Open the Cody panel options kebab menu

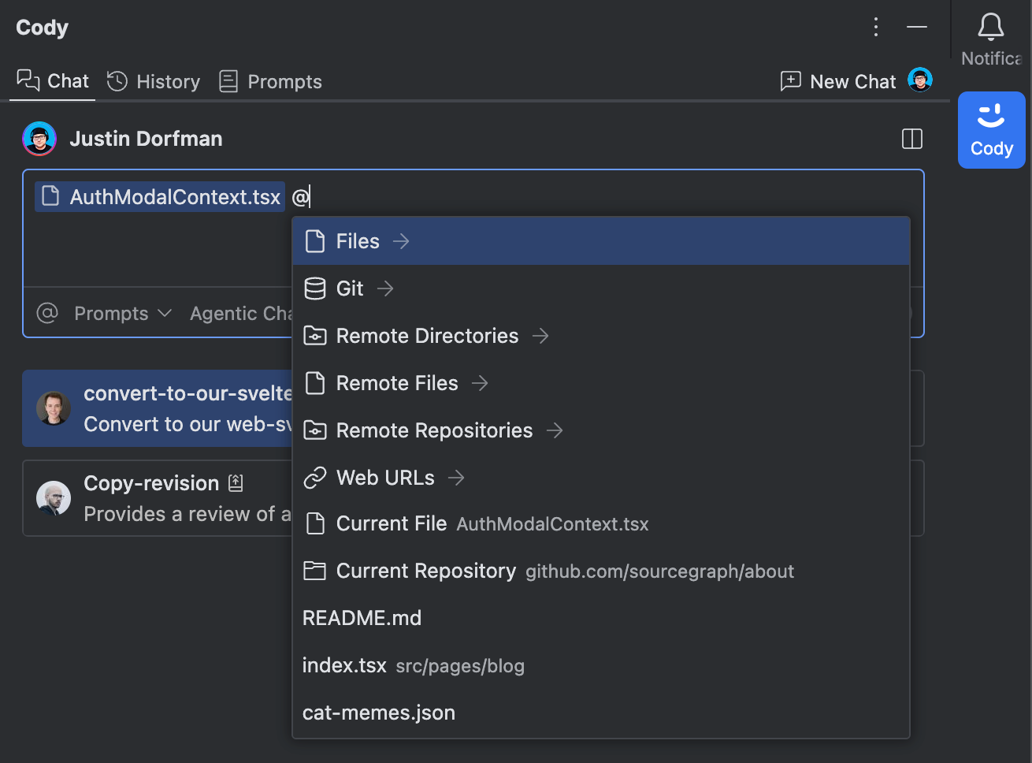click(876, 27)
